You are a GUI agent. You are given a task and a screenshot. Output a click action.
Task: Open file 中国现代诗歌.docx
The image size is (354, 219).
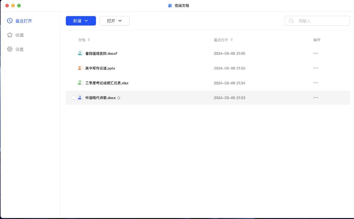(101, 98)
